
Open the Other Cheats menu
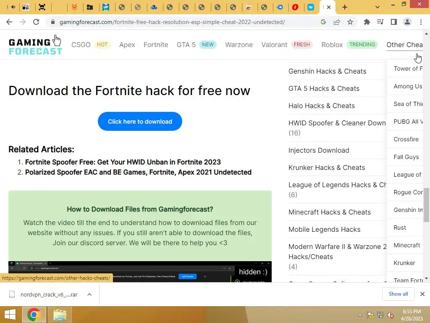point(404,45)
